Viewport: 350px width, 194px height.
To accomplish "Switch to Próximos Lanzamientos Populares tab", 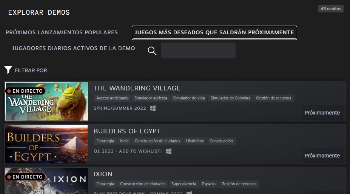I will (x=62, y=32).
